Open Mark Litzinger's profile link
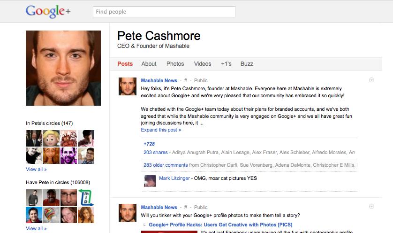 click(x=174, y=178)
